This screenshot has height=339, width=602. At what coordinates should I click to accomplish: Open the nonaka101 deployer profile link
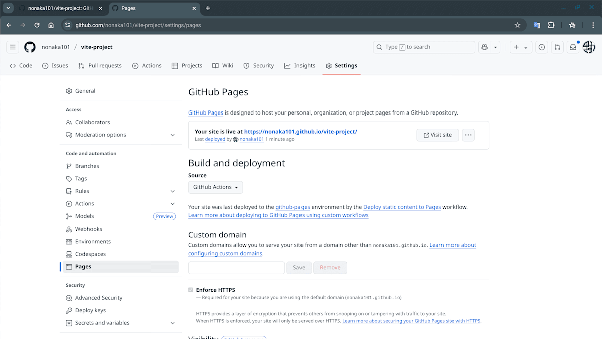point(252,139)
